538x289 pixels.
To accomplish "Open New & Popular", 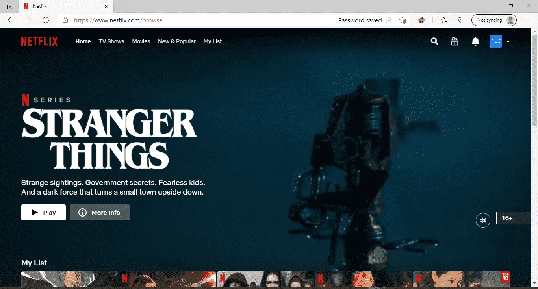I will (177, 41).
